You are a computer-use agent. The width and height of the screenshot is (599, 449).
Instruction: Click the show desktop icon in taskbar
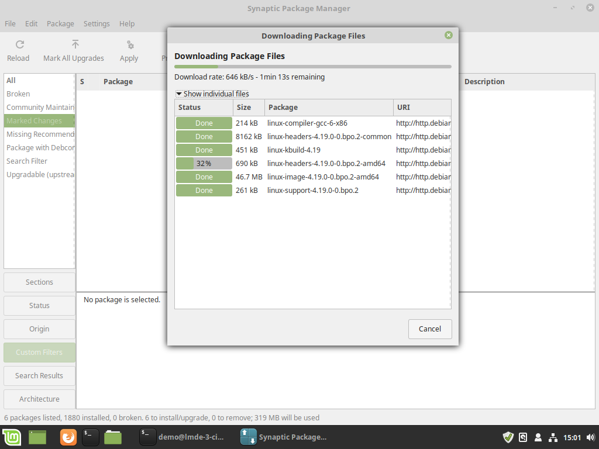pyautogui.click(x=37, y=437)
